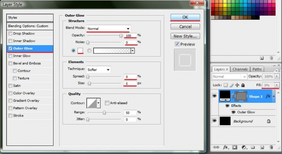Open the glow gradient picker arrow

tap(133, 51)
